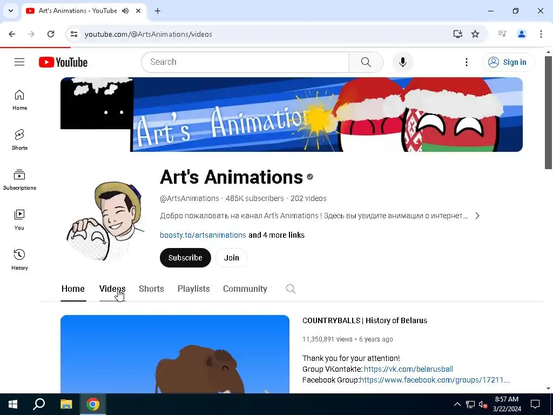Open the vk.com/belarusball link

point(408,369)
